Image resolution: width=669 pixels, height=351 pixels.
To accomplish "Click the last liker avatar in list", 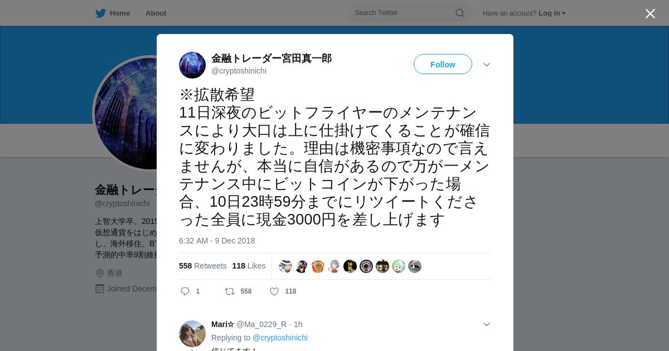I will pos(414,266).
